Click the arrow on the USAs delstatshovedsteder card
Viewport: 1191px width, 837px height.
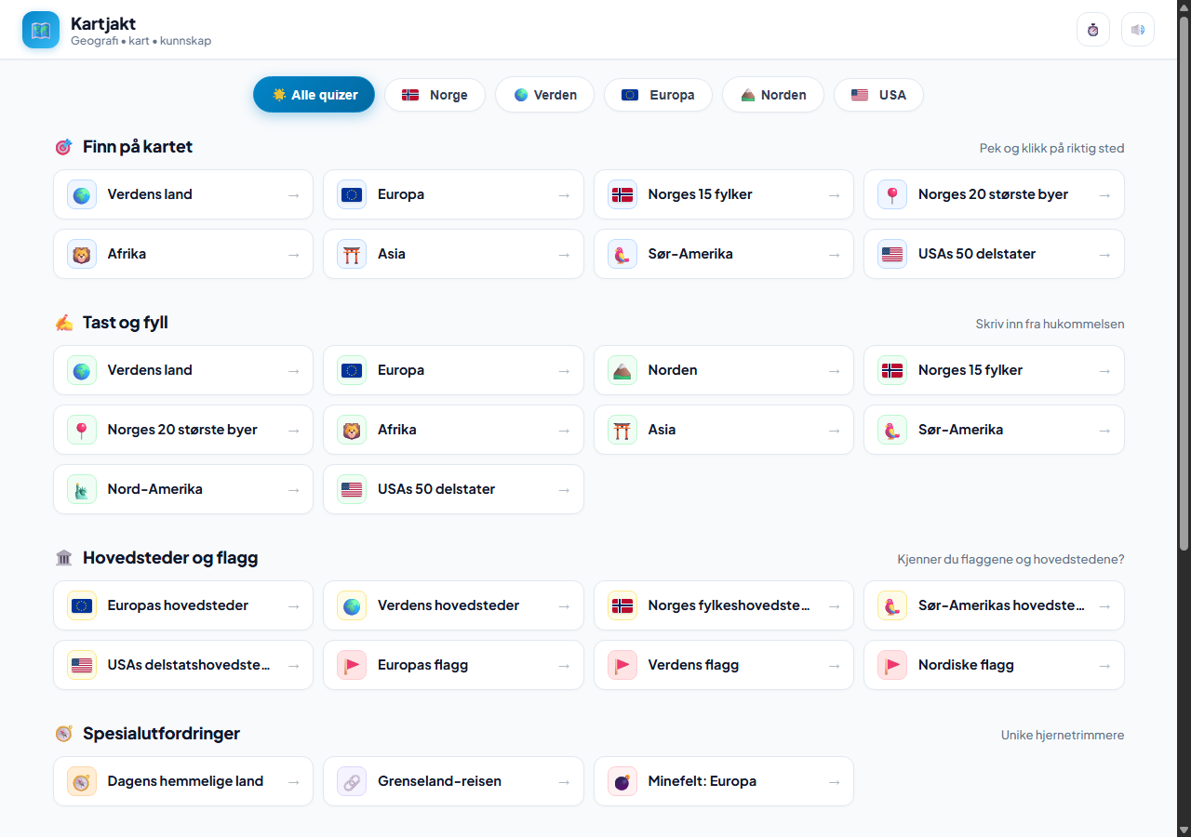[x=293, y=665]
